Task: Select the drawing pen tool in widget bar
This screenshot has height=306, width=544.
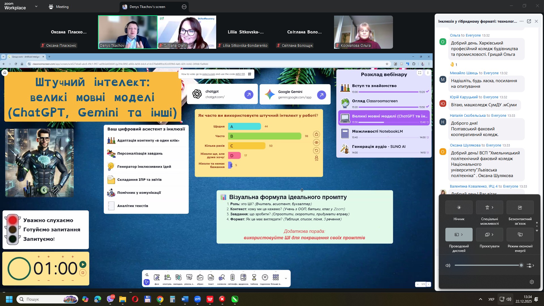Action: [x=146, y=275]
